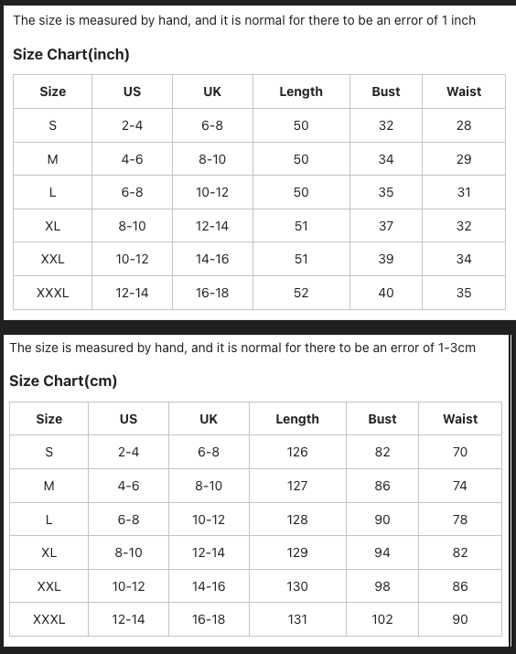Click the bust value 94 cell

382,552
